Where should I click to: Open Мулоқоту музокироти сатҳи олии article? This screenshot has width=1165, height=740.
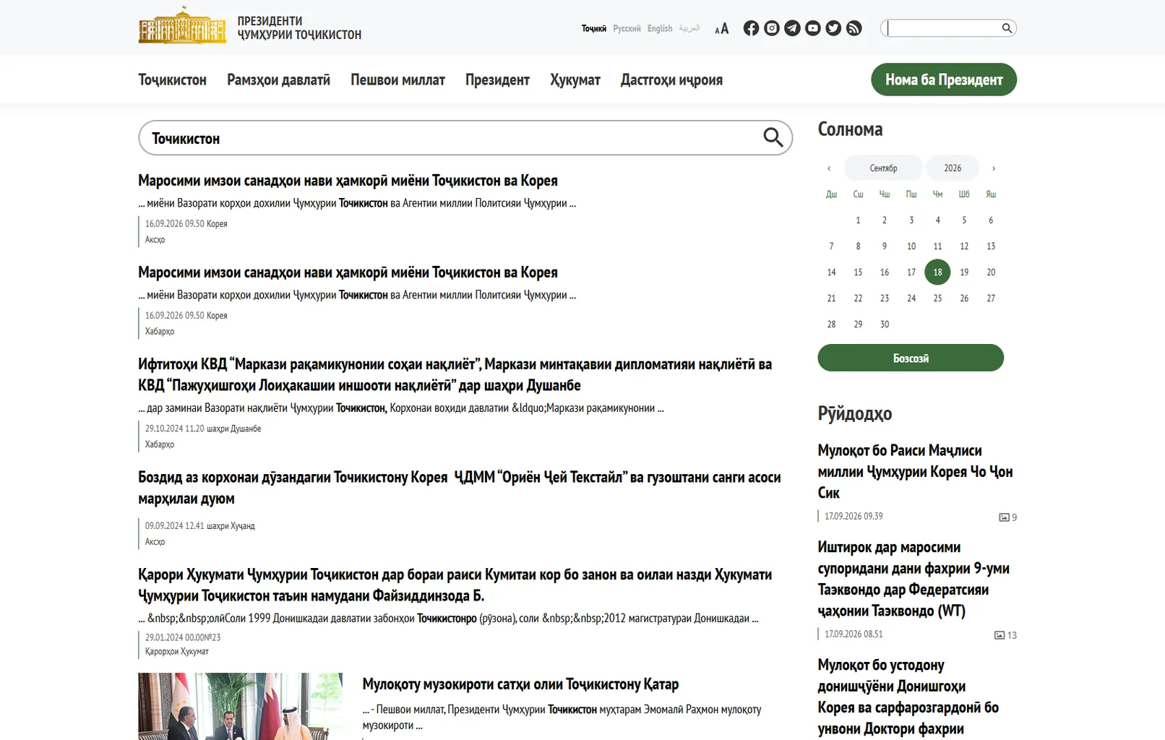tap(520, 684)
